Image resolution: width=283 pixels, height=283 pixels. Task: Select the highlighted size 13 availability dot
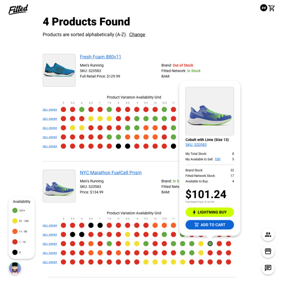click(x=210, y=244)
